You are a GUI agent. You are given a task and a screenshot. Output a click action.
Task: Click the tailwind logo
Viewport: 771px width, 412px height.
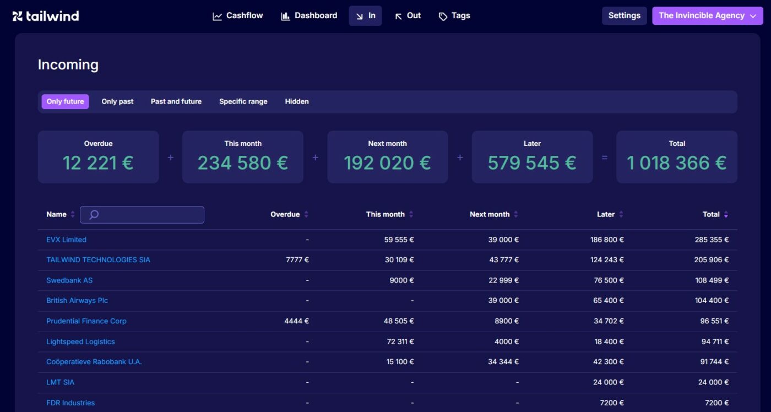click(46, 16)
